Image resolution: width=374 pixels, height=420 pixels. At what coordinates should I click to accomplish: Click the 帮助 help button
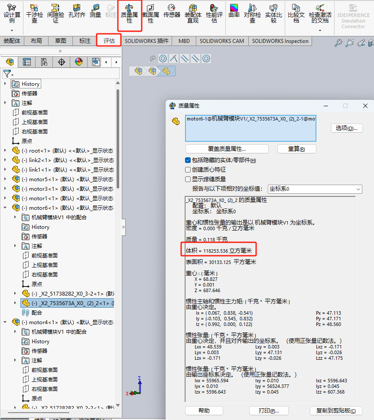coord(204,410)
